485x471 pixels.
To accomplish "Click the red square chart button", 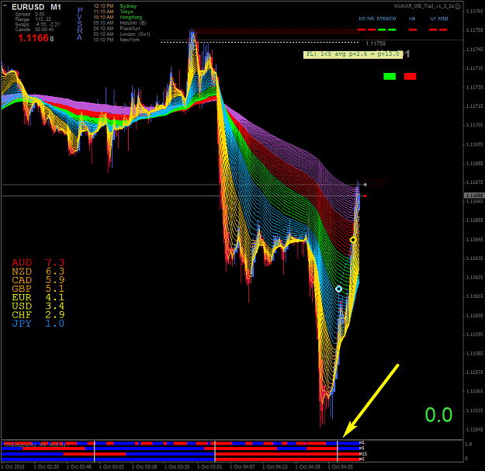I will (x=411, y=76).
